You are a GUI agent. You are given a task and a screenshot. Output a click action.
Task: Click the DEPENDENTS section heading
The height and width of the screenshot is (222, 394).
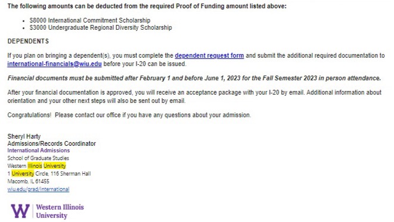point(28,41)
